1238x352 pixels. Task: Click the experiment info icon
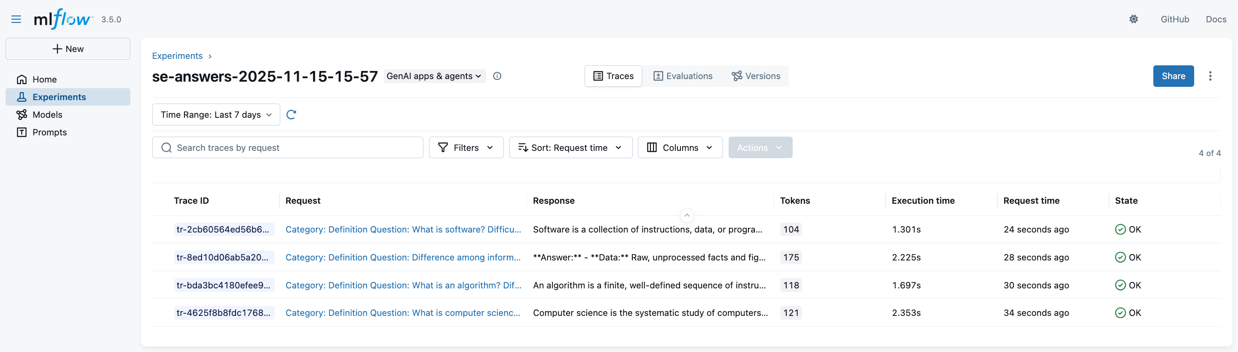click(x=497, y=76)
